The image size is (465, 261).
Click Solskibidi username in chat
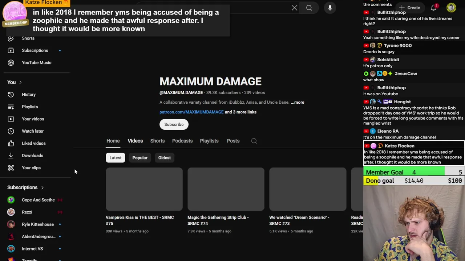(388, 59)
